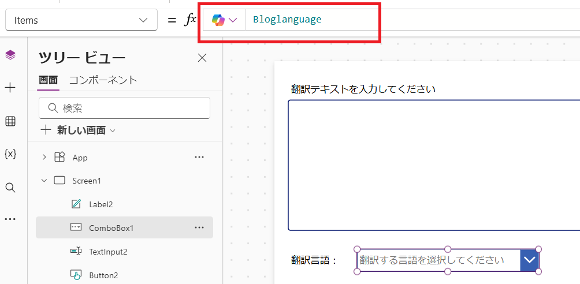Viewport: 580px width, 284px height.
Task: Switch to the コンポーネント tab
Action: click(103, 80)
